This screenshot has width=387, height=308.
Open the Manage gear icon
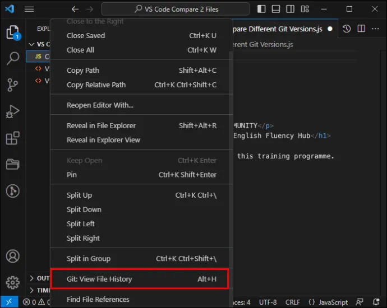click(12, 283)
